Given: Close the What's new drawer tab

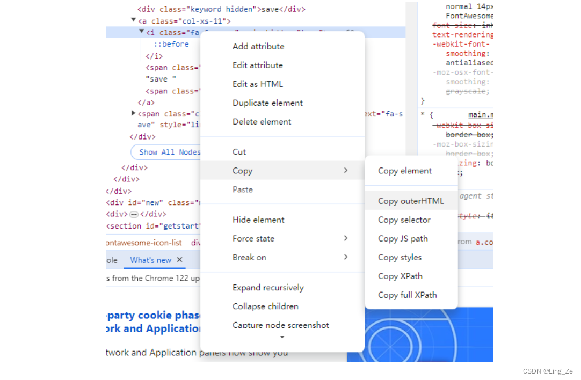Looking at the screenshot, I should [180, 260].
